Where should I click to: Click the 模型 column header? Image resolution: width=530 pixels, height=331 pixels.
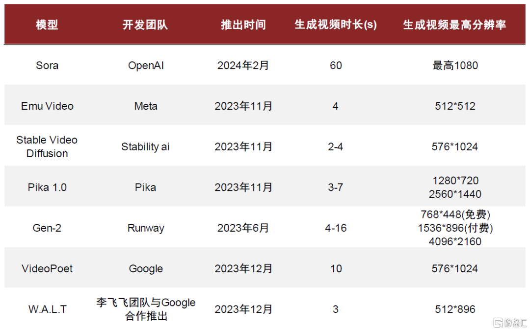(x=47, y=24)
